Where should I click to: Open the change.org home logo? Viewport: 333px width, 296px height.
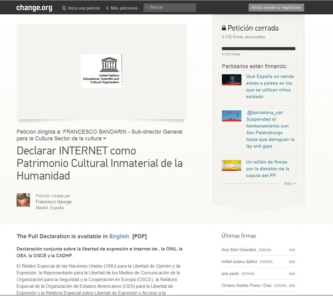[x=34, y=8]
